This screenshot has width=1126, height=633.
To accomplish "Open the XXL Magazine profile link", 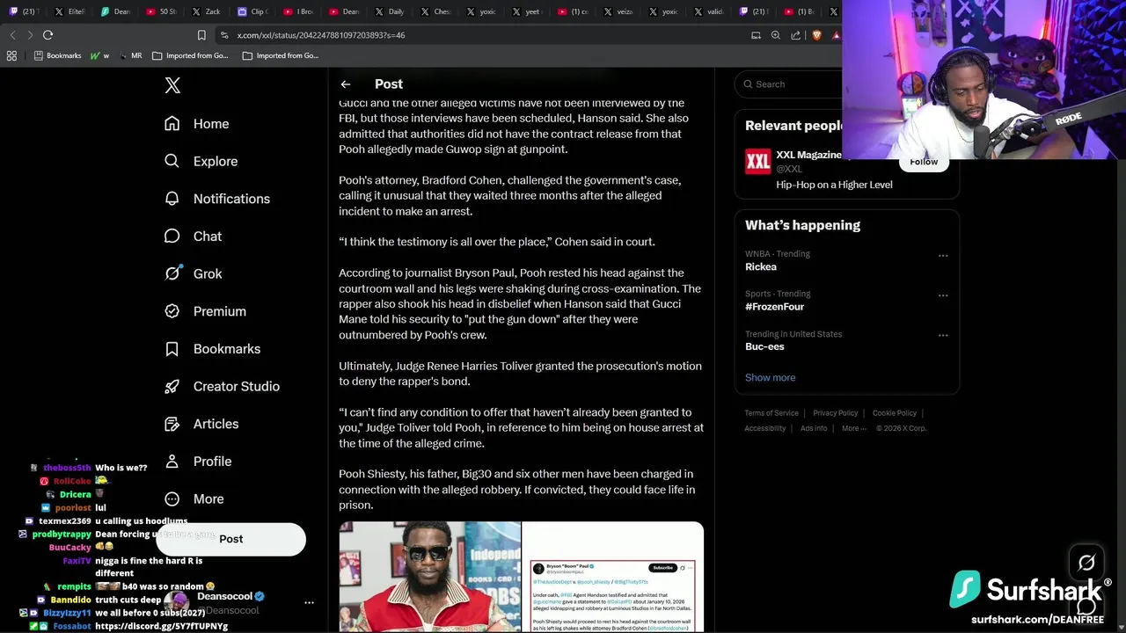I will coord(808,155).
